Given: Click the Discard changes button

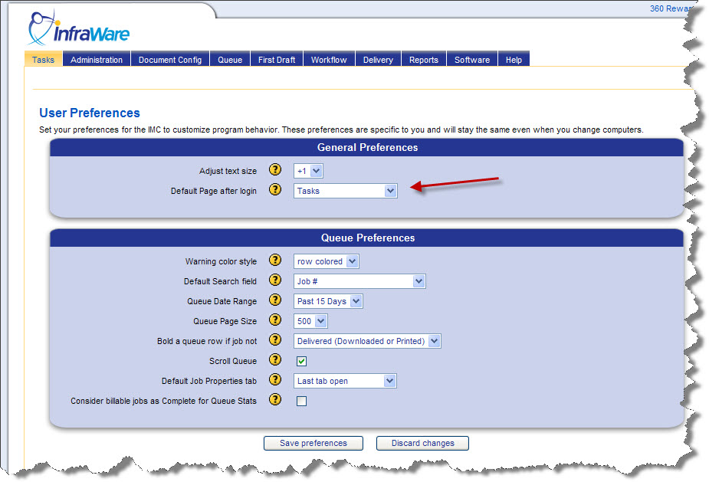Looking at the screenshot, I should tap(422, 443).
